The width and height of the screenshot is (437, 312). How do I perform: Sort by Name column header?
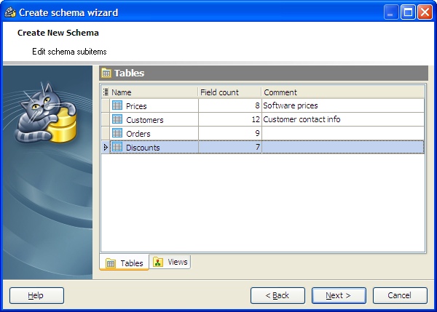click(x=154, y=92)
